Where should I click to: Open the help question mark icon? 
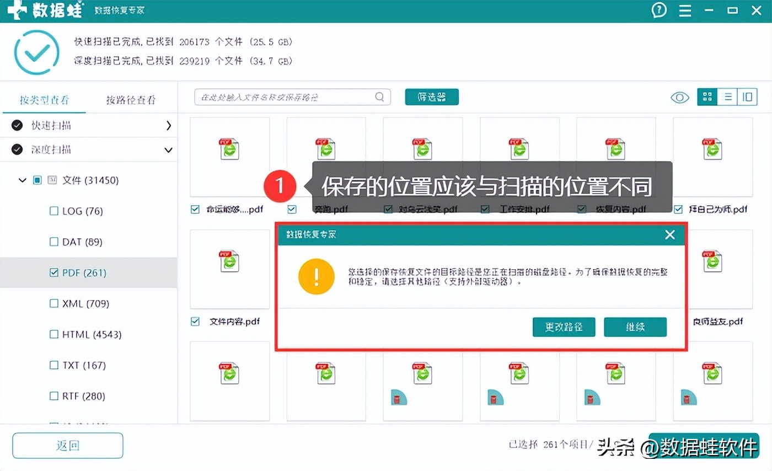(x=659, y=10)
